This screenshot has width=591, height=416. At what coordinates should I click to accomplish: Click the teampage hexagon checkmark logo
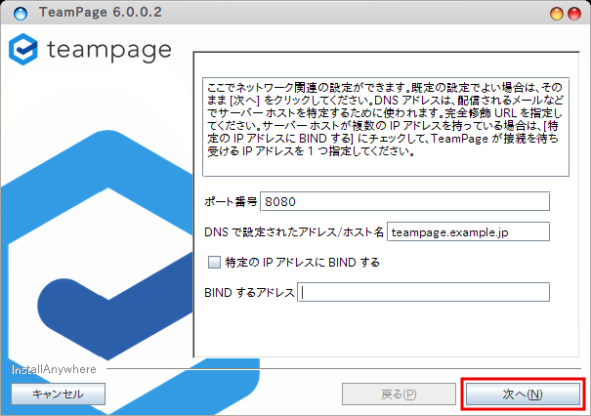23,51
